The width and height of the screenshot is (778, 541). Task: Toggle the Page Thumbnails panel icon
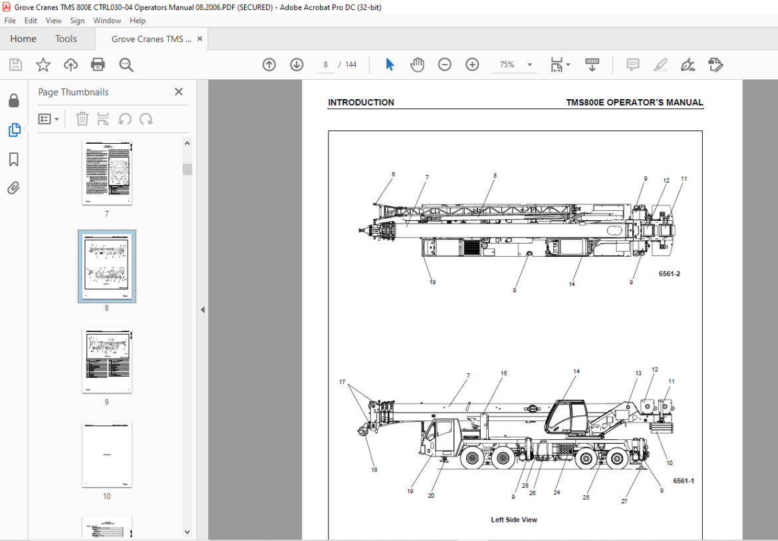point(14,130)
